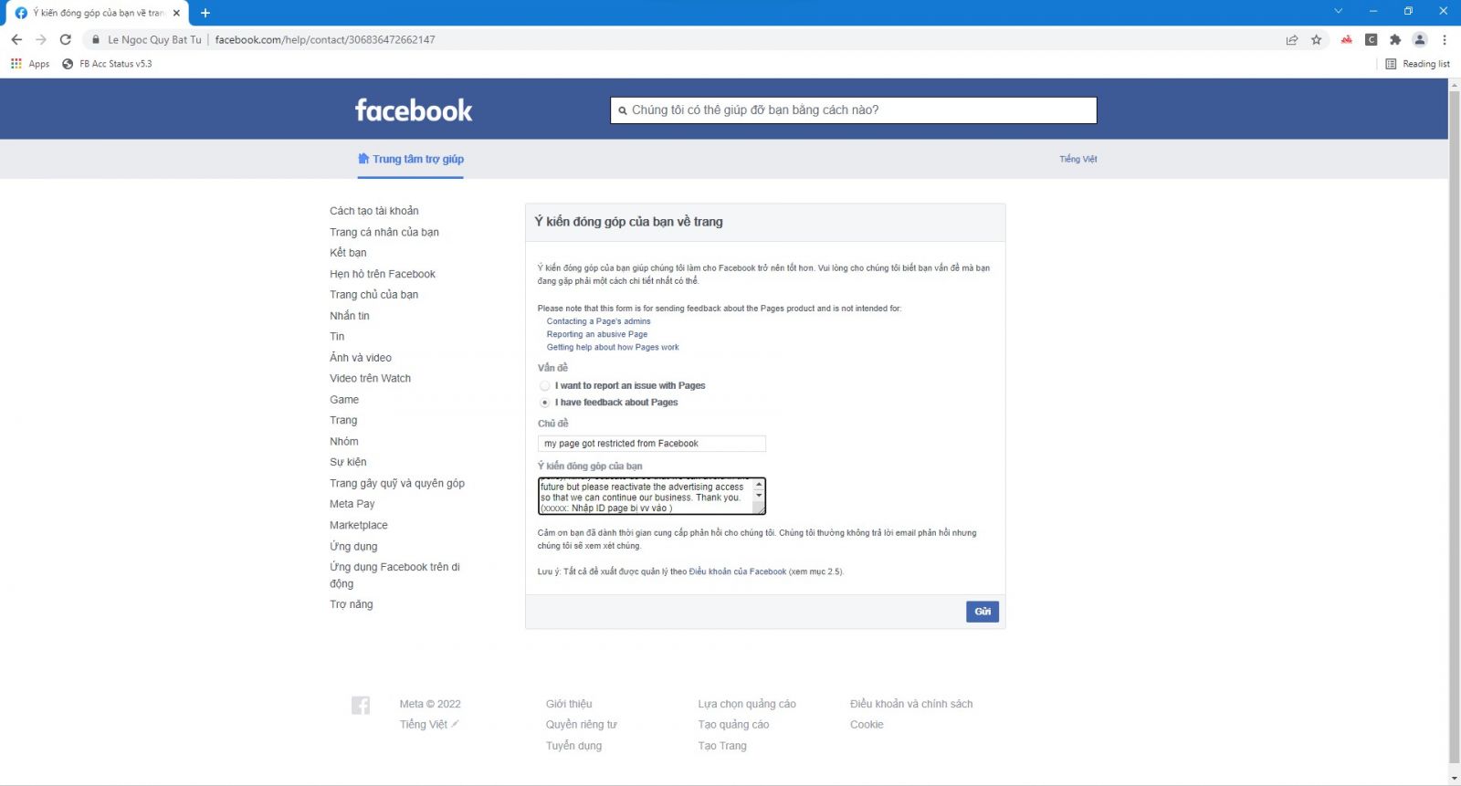The image size is (1461, 786).
Task: Click the footer Facebook logo icon
Action: pyautogui.click(x=361, y=705)
